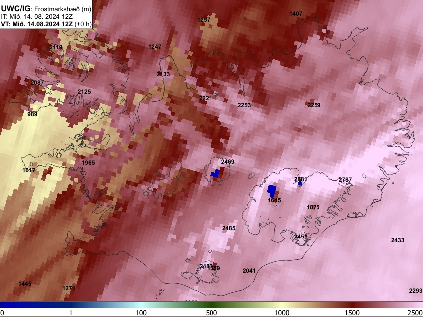Click the blue patch beside label 2469
The image size is (423, 317).
click(x=215, y=173)
